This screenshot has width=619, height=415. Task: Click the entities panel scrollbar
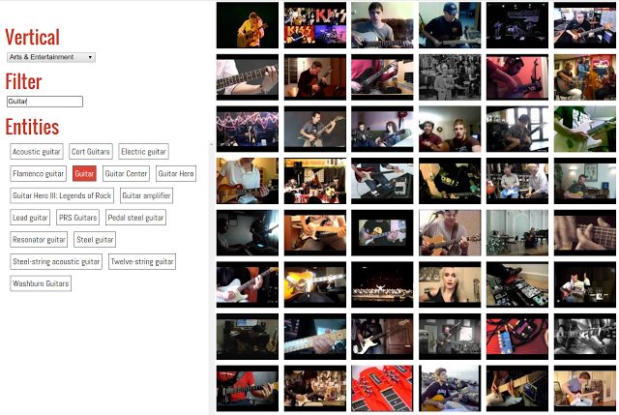211,277
